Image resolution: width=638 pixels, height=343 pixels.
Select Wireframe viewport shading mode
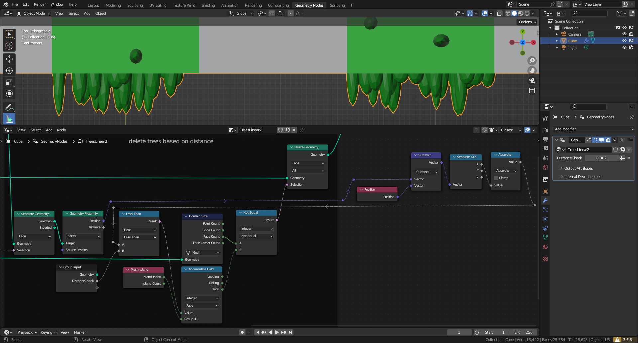pos(508,13)
